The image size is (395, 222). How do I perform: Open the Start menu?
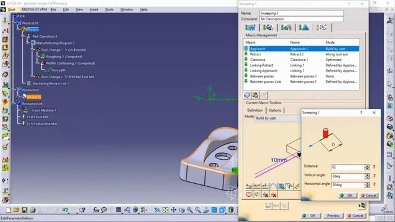click(x=11, y=10)
